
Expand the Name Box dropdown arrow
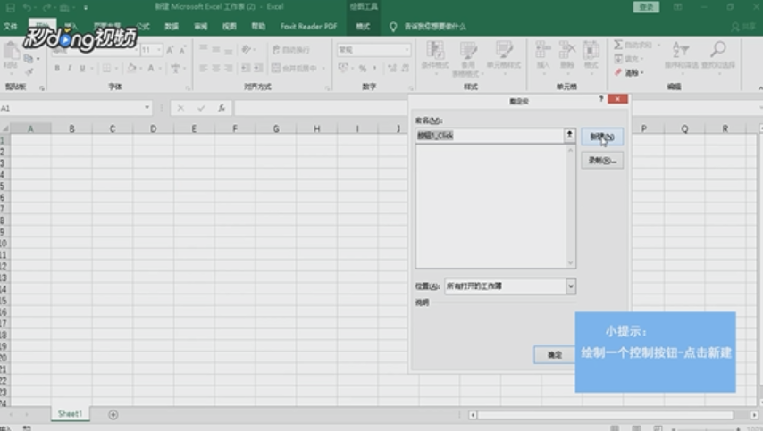pos(147,107)
